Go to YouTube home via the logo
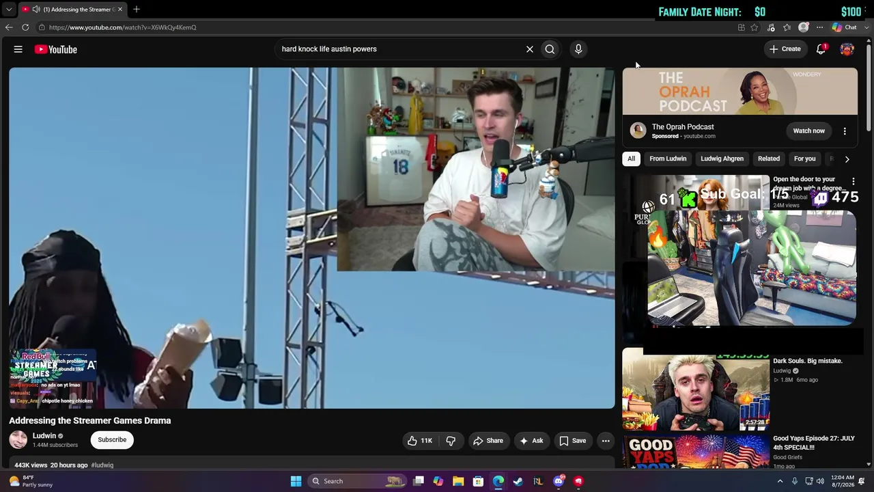 tap(56, 49)
